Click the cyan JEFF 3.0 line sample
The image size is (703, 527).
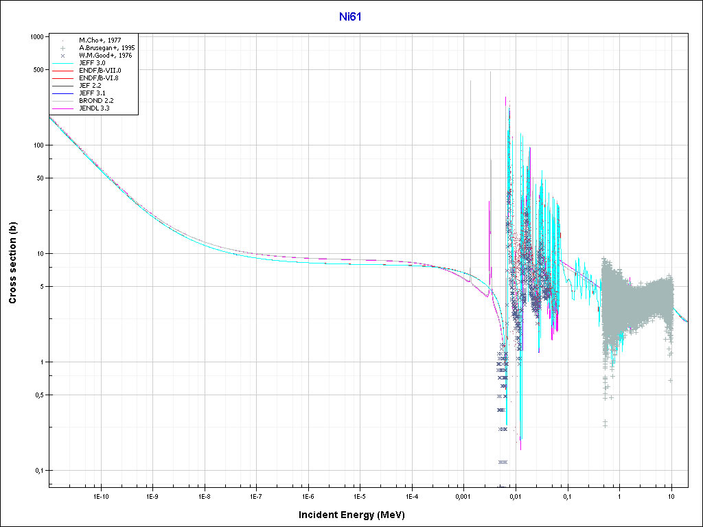click(x=62, y=63)
